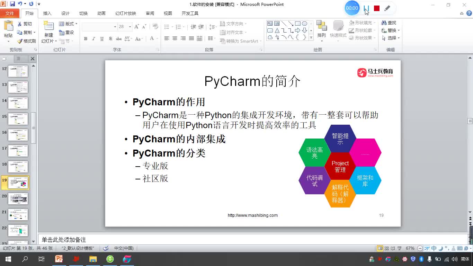Viewport: 473px width, 266px height.
Task: Click the Undo arrow in quick access toolbar
Action: click(20, 4)
